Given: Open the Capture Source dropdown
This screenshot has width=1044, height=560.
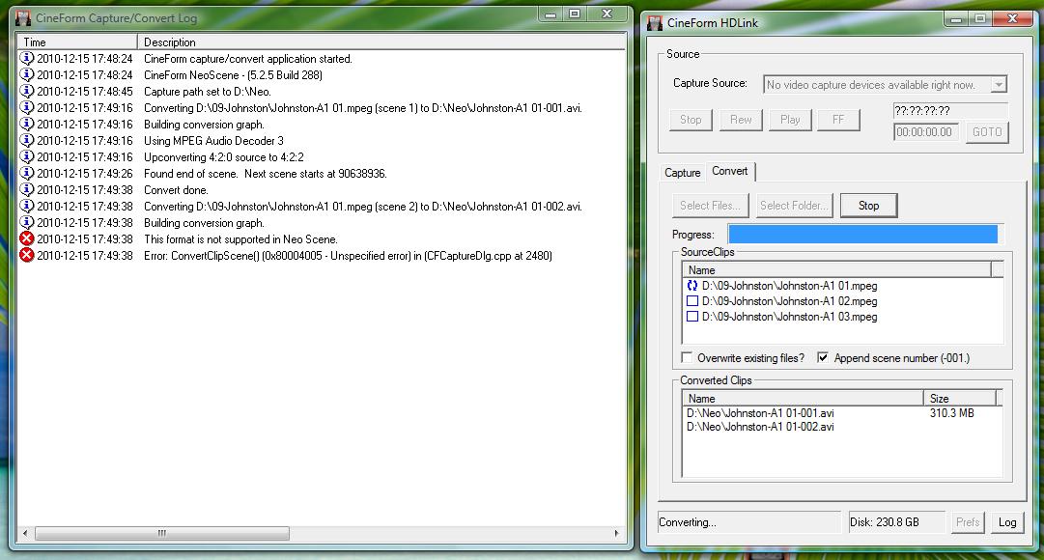Looking at the screenshot, I should [x=998, y=85].
